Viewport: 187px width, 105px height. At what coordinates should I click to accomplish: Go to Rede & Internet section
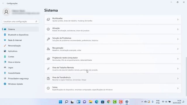[x=20, y=40]
